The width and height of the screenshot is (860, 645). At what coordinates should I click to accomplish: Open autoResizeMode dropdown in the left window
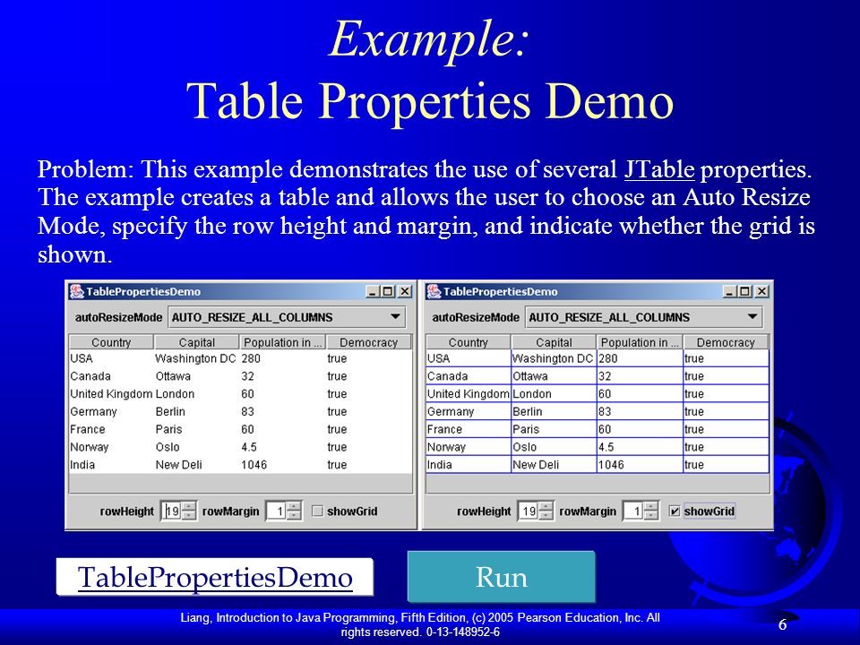point(287,317)
